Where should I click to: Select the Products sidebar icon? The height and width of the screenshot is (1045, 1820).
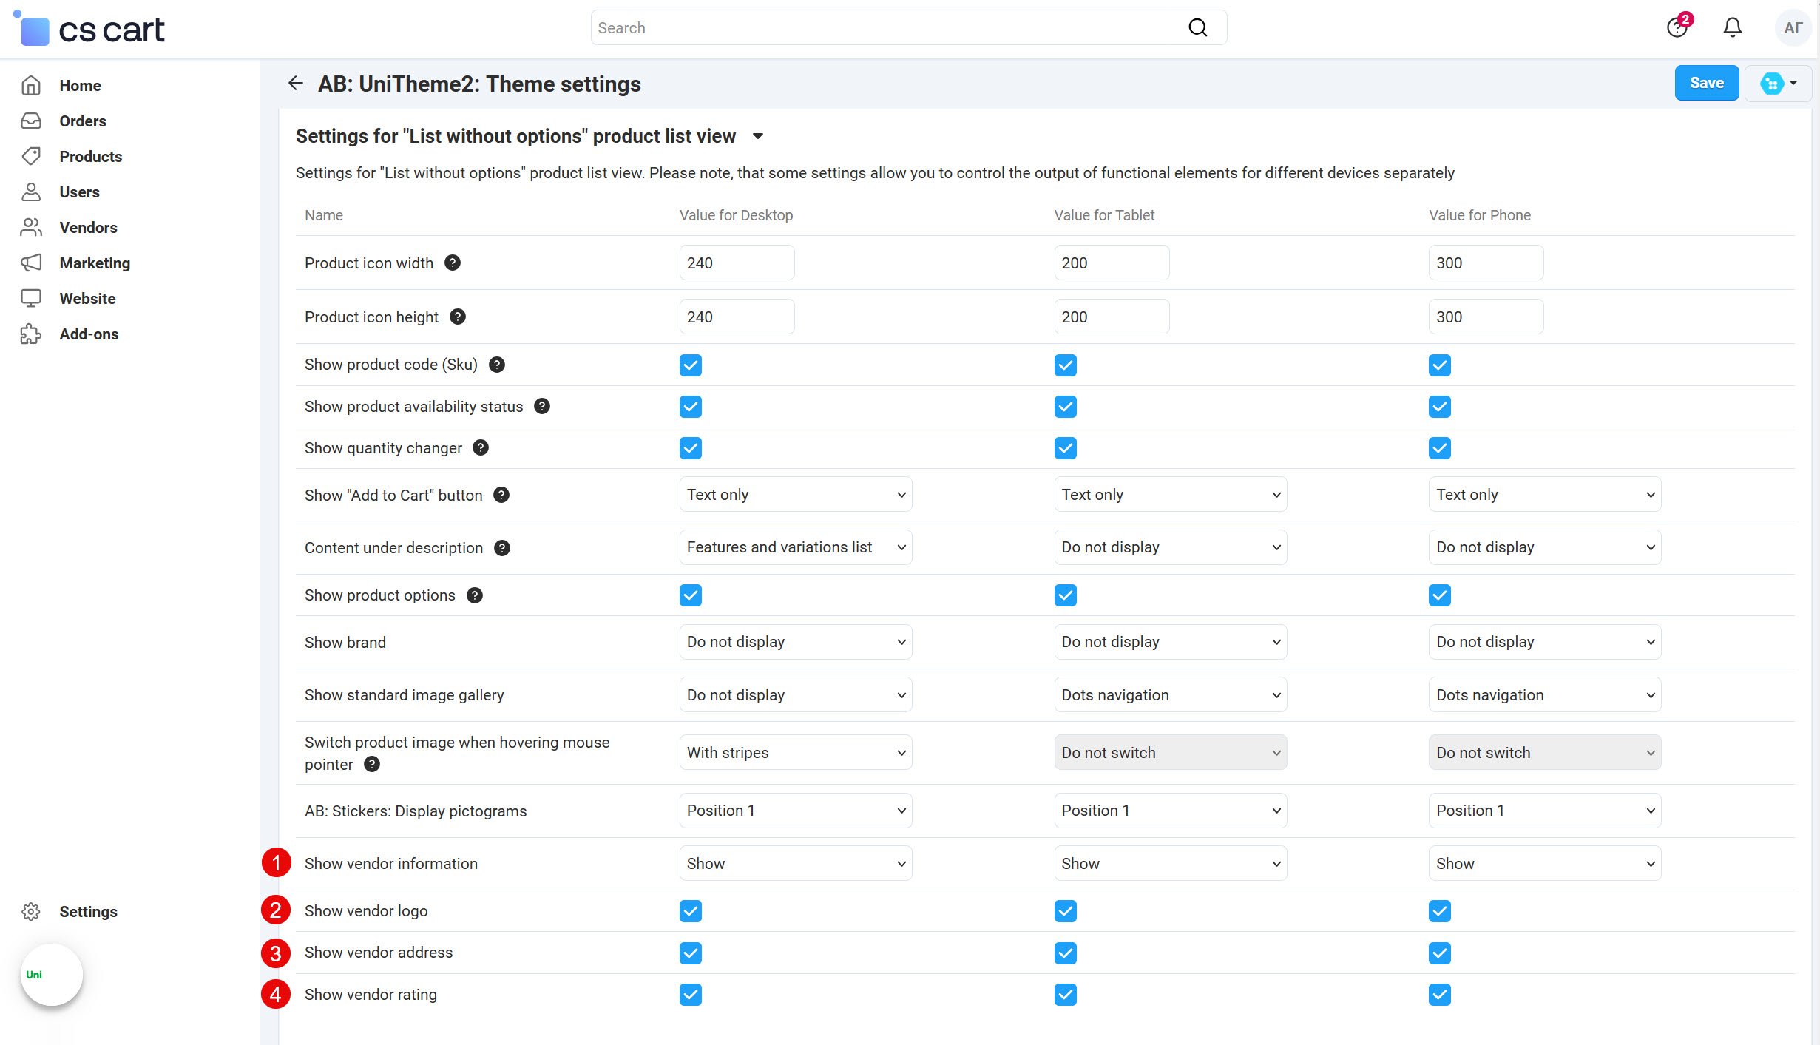pyautogui.click(x=31, y=156)
